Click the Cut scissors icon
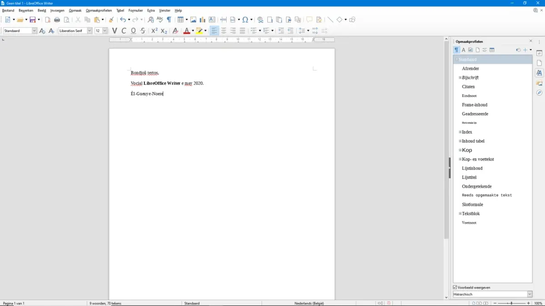This screenshot has width=545, height=306. (x=78, y=19)
